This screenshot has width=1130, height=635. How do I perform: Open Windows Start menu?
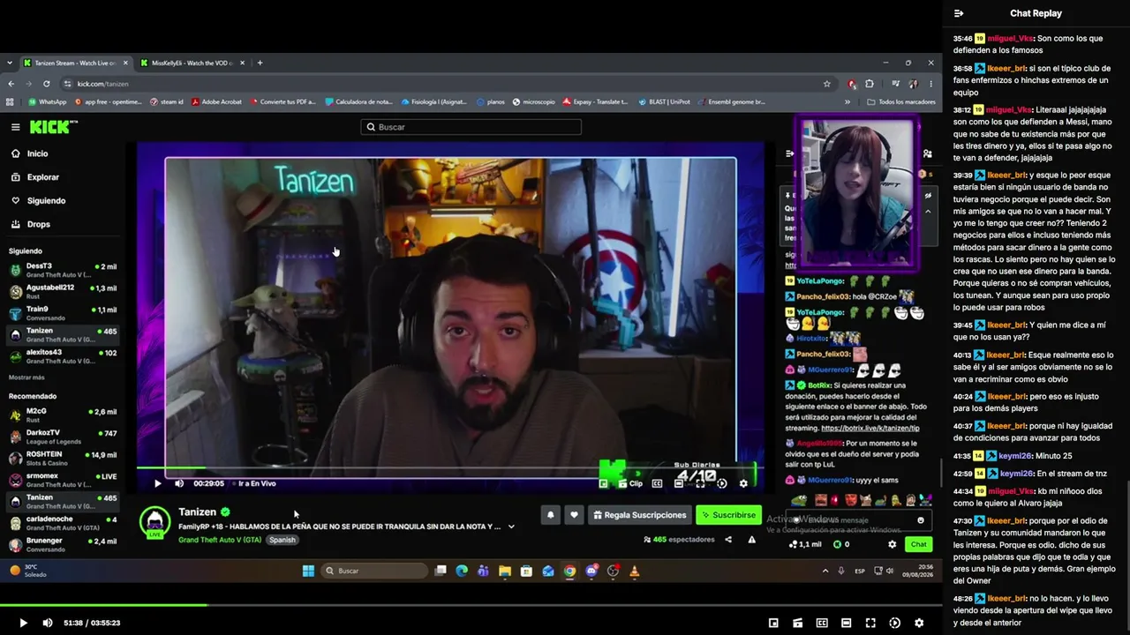pos(308,571)
